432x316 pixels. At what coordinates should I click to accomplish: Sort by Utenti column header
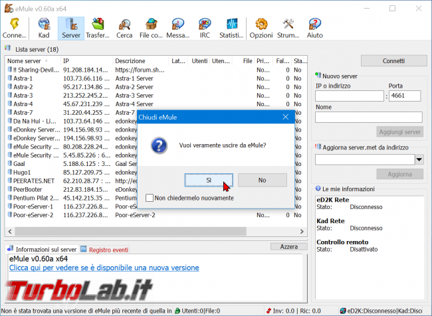(x=198, y=61)
